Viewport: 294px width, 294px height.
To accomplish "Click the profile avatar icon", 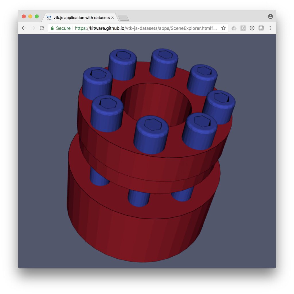I will click(270, 16).
